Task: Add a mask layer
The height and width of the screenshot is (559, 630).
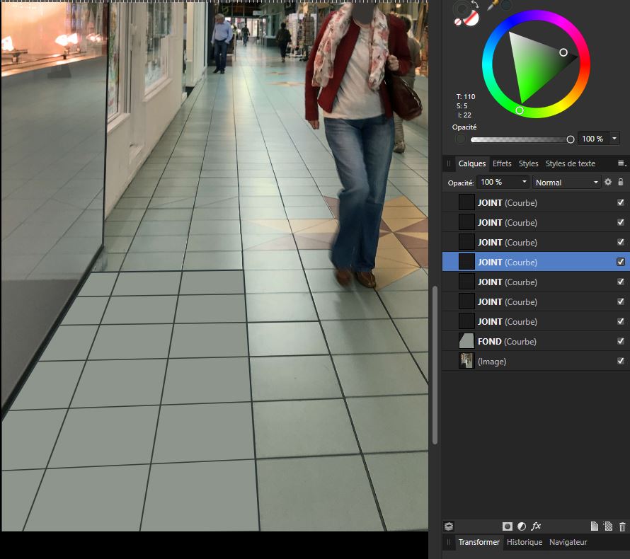Action: click(x=508, y=526)
